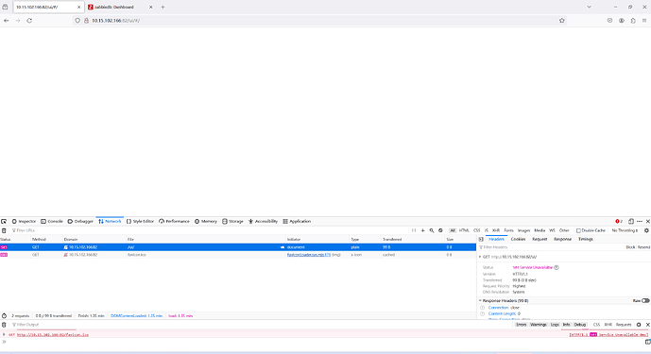Image resolution: width=651 pixels, height=354 pixels.
Task: Clear the console output with trash icon
Action: point(4,325)
